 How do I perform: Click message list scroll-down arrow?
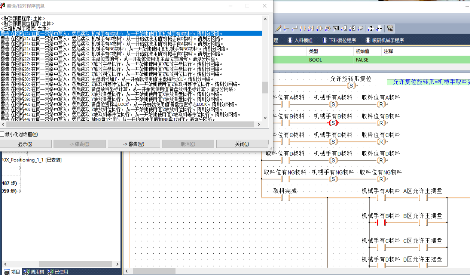click(x=265, y=118)
